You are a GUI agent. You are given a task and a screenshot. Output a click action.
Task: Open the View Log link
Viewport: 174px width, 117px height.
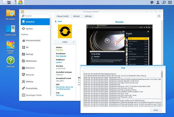tap(60, 95)
